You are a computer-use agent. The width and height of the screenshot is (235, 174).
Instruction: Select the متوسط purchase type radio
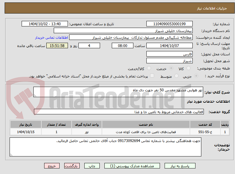[176, 76]
